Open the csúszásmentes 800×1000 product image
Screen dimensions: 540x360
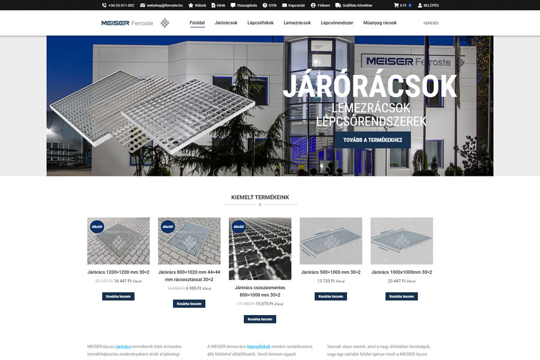[260, 248]
